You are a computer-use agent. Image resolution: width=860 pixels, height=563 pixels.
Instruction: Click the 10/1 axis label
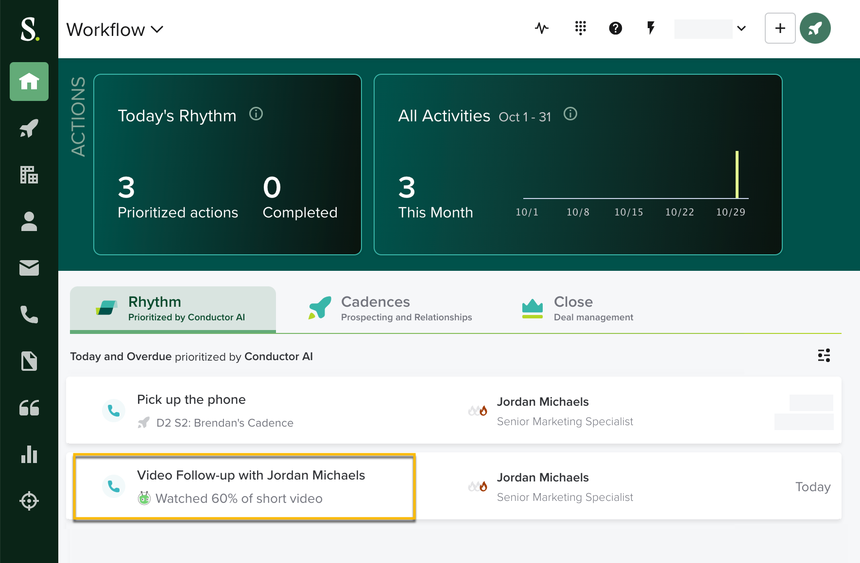[x=527, y=212]
